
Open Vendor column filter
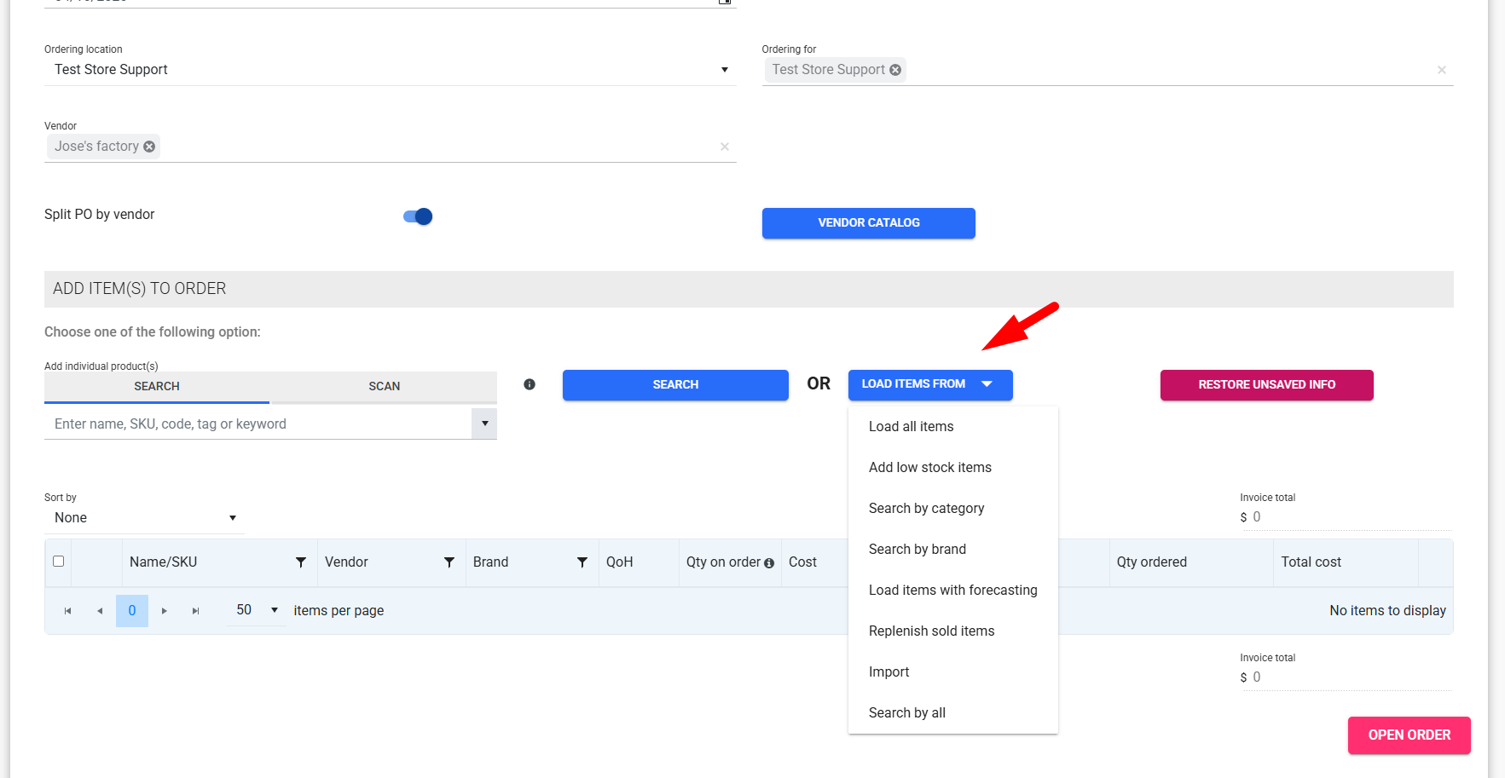(449, 562)
